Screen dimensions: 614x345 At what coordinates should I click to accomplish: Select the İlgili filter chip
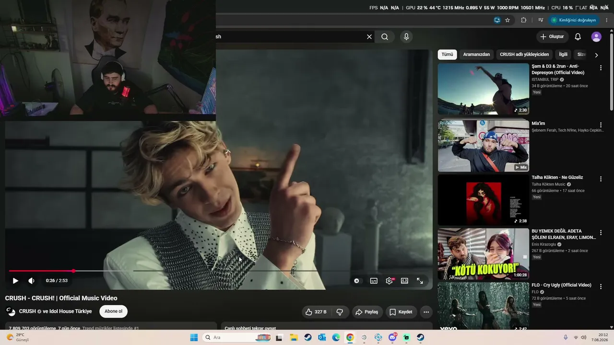pyautogui.click(x=563, y=55)
